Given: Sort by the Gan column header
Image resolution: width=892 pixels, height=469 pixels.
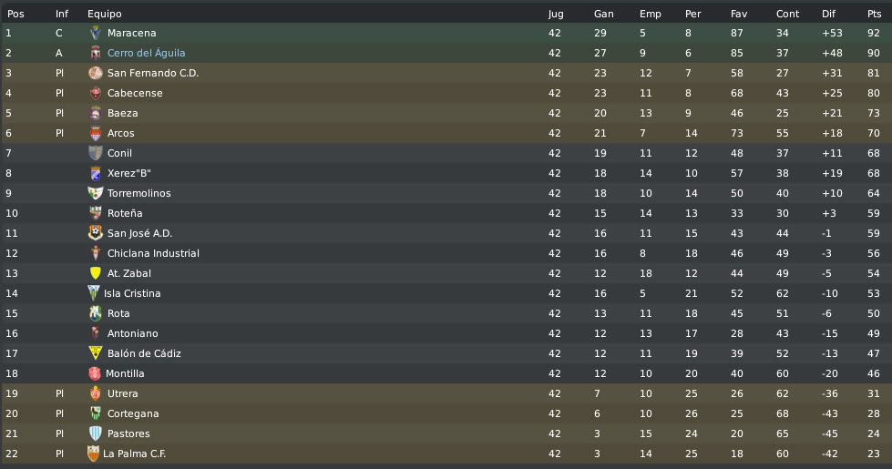Looking at the screenshot, I should [x=603, y=14].
